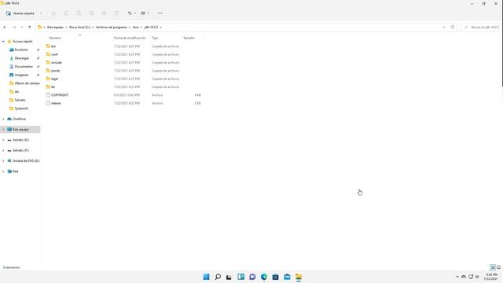Viewport: 503px width, 283px height.
Task: Click the Copy icon in the toolbar
Action: (x=66, y=13)
